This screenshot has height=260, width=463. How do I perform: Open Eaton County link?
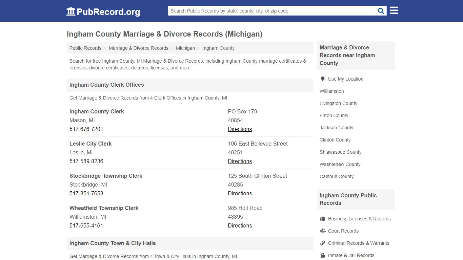[334, 115]
